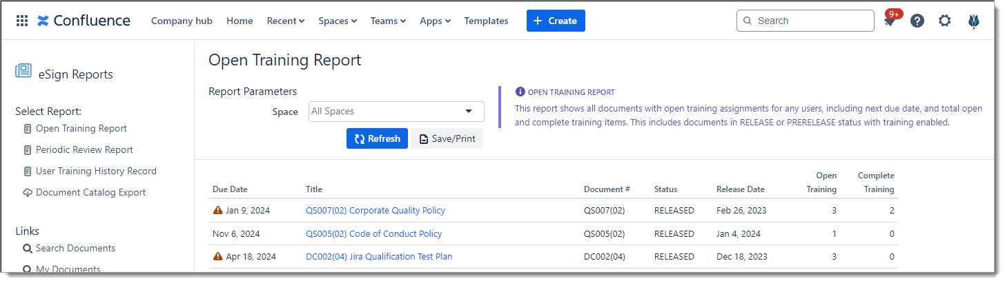Expand the Recent dropdown menu
Image resolution: width=1005 pixels, height=283 pixels.
(x=285, y=21)
